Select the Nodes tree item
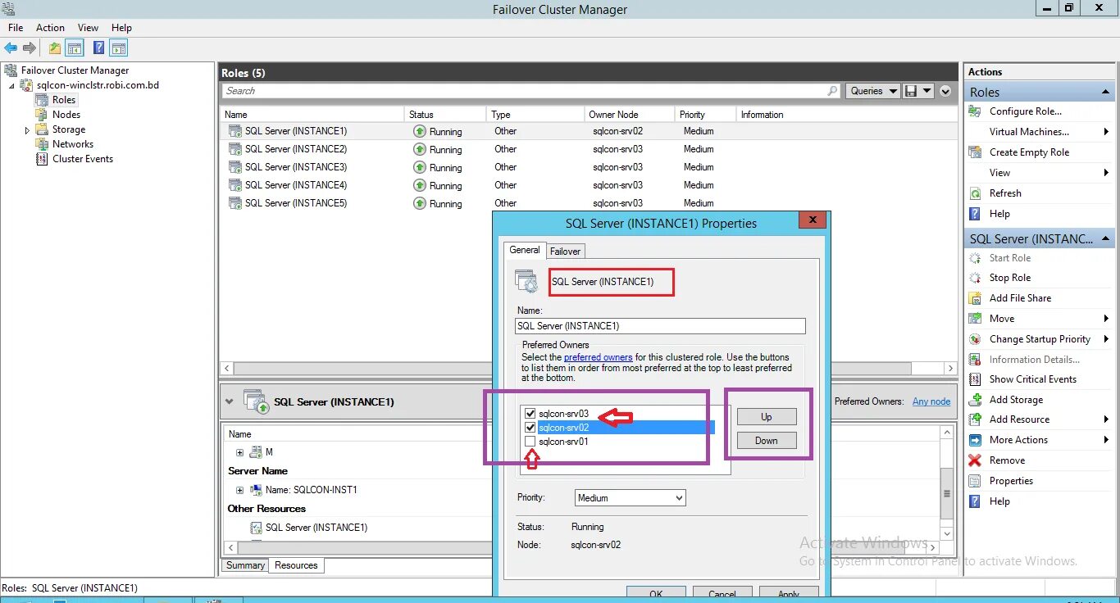This screenshot has width=1120, height=603. pos(66,115)
